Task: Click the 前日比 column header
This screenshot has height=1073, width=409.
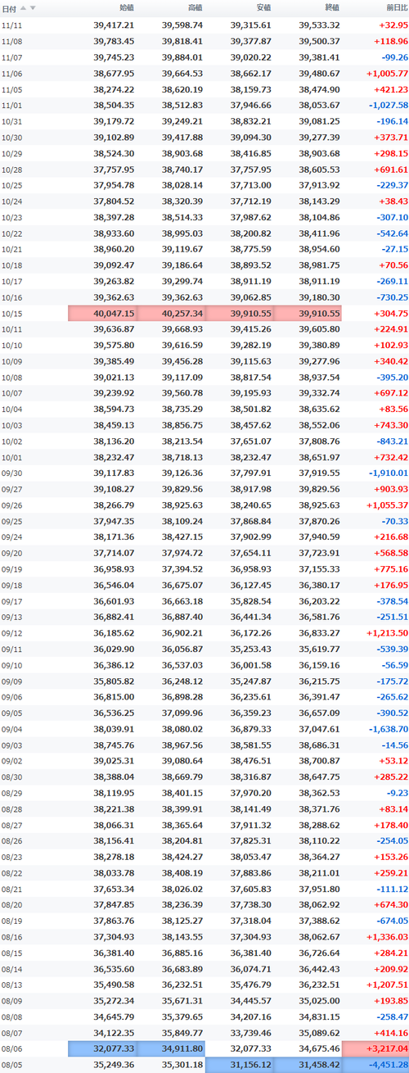Action: tap(397, 8)
